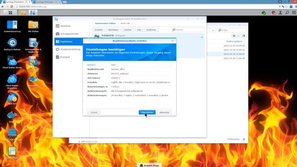Click the Report Bugs button
297x167 pixels.
tap(149, 165)
